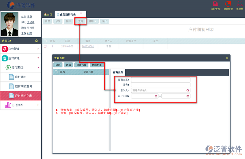Click search magnifier in 录入人 field
245x159 pixels.
(x=188, y=90)
